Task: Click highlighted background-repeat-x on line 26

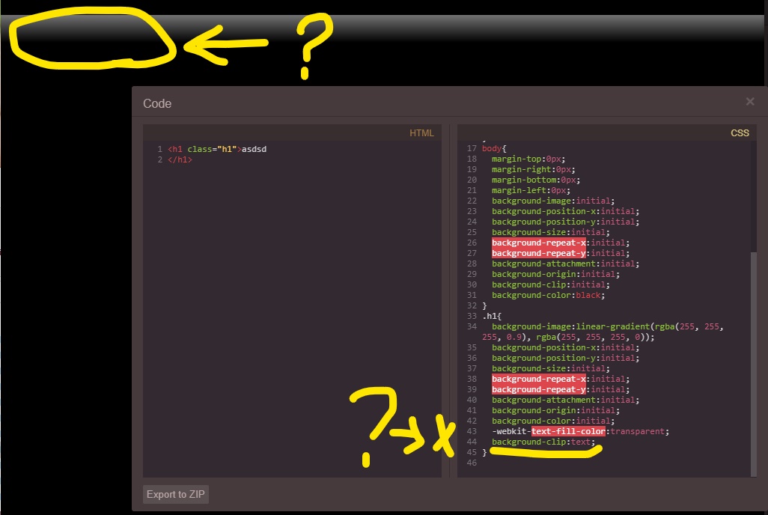Action: pos(539,243)
